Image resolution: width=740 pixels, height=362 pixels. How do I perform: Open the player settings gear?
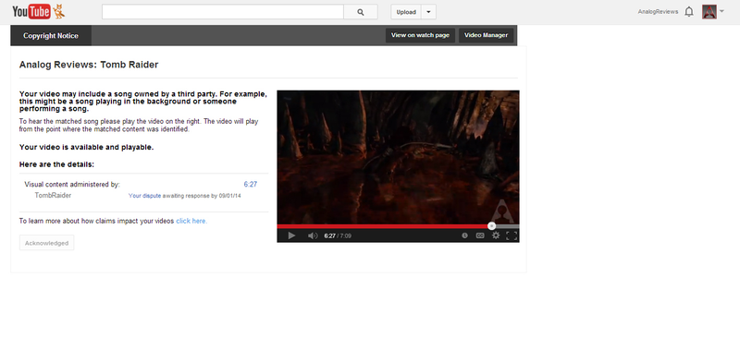pyautogui.click(x=496, y=235)
